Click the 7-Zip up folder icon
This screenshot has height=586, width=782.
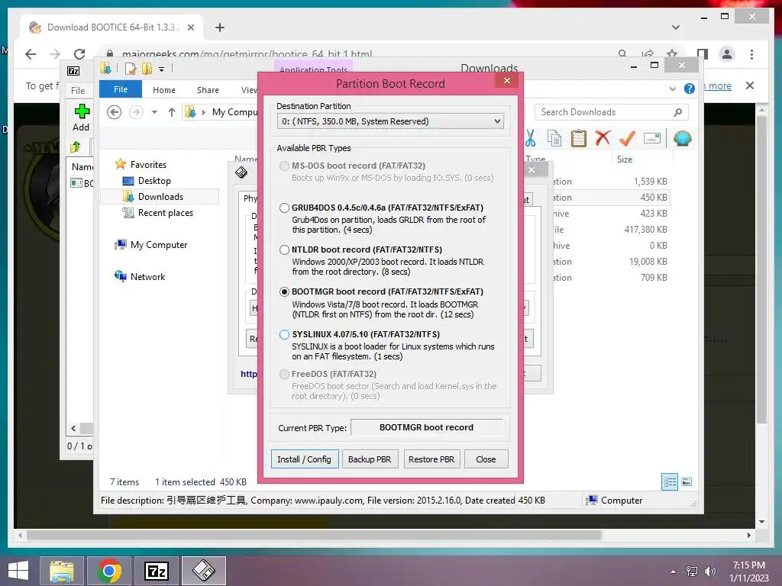click(76, 147)
